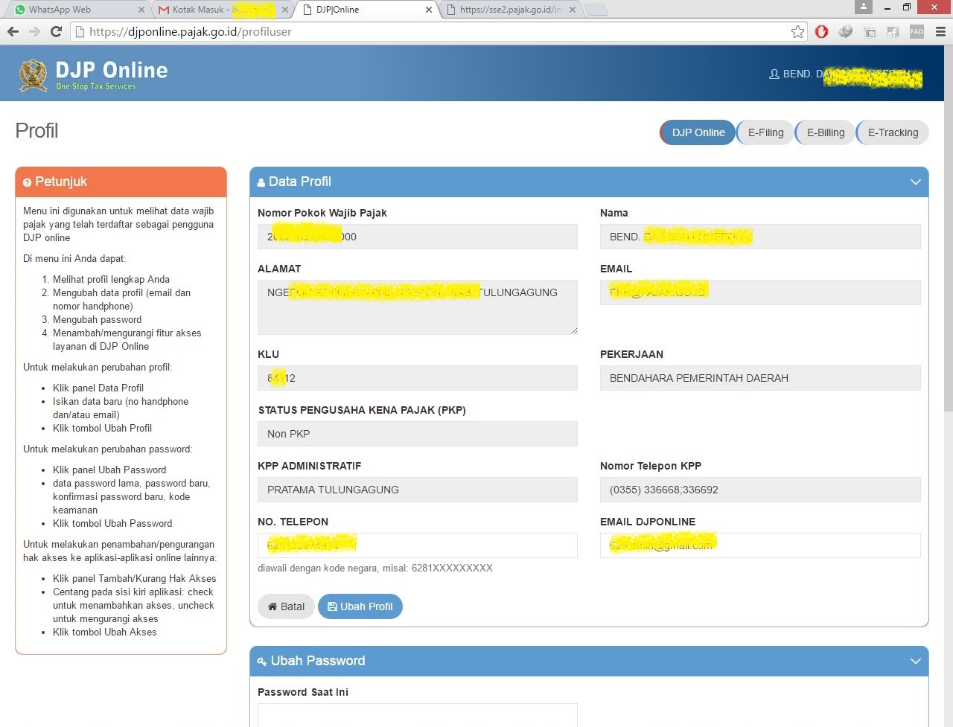Screen dimensions: 953x727
Task: Click the user icon beside BEND. name
Action: point(774,74)
